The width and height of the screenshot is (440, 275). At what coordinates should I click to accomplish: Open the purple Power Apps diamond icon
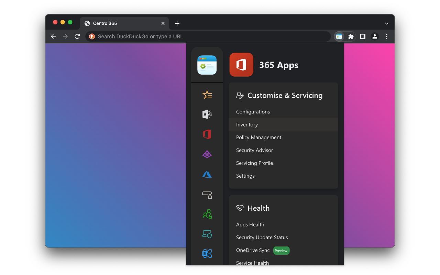tap(207, 154)
